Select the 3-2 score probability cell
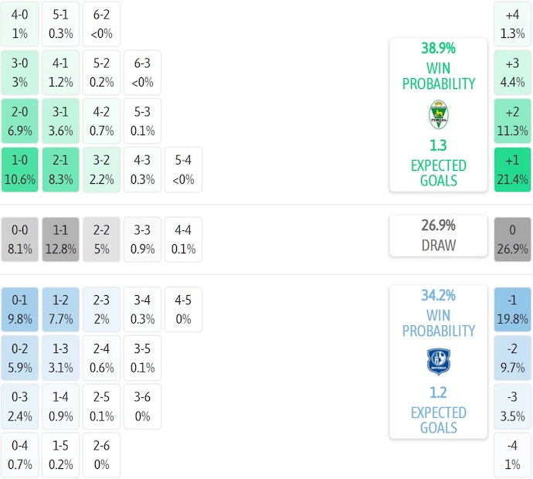This screenshot has height=479, width=533. coord(102,170)
